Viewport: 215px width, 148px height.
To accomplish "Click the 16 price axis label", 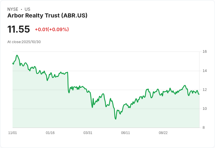I will [205, 52].
